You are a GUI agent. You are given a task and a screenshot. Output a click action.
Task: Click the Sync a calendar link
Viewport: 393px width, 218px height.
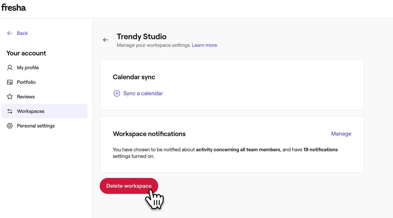143,93
